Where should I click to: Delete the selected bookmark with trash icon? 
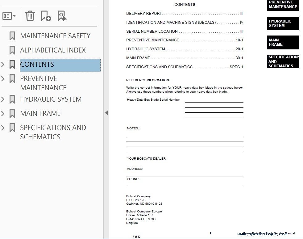30,16
